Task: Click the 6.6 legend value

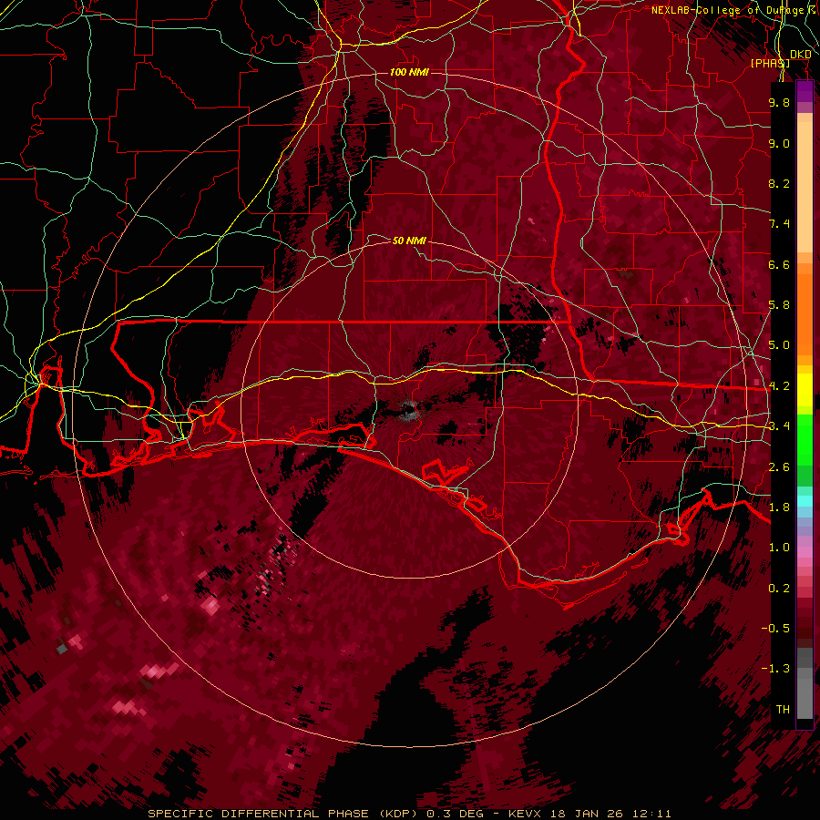Action: tap(779, 264)
